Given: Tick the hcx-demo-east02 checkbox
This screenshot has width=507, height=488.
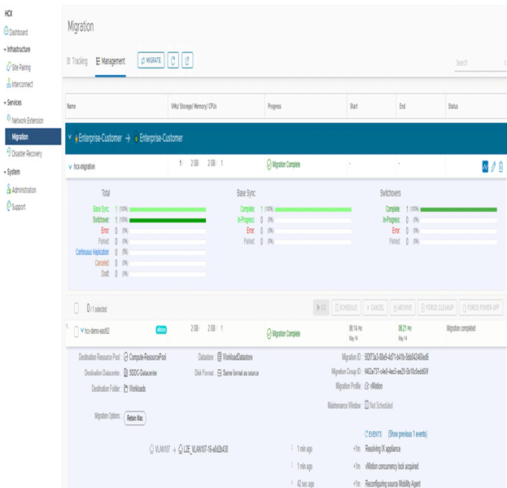Looking at the screenshot, I should (x=76, y=332).
